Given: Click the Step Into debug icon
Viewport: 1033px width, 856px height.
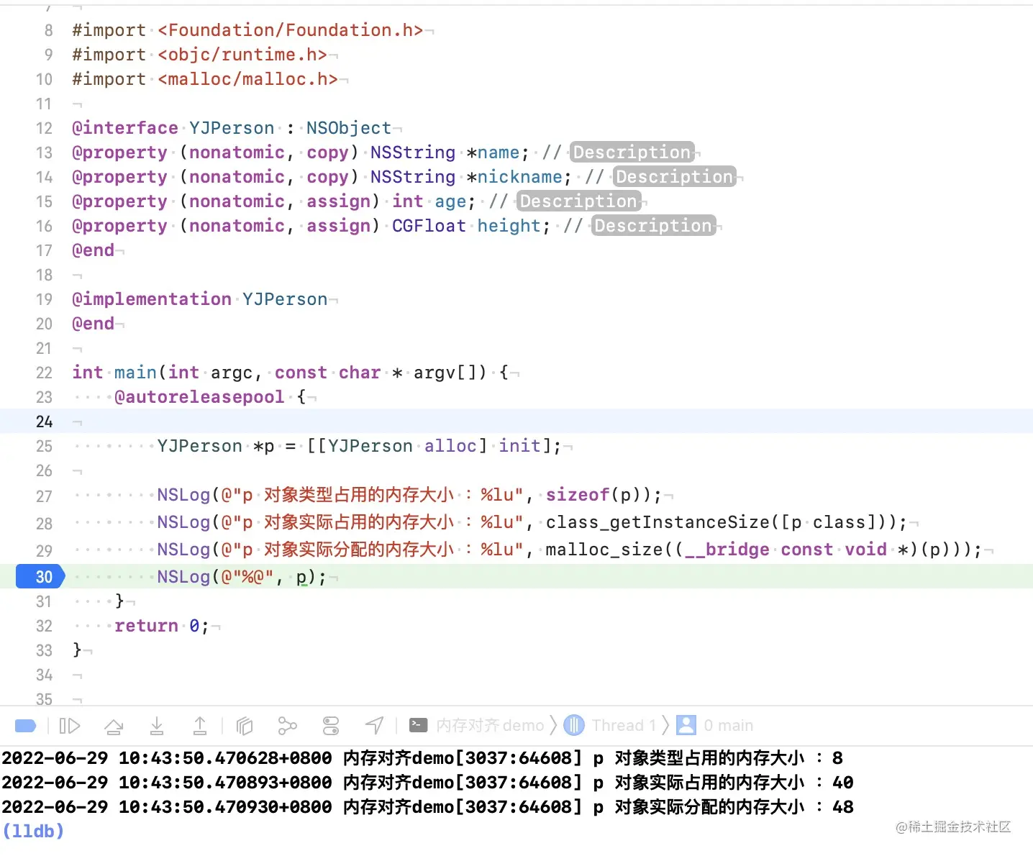Looking at the screenshot, I should [157, 726].
